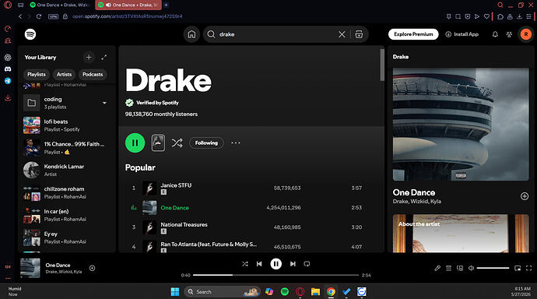The image size is (537, 299).
Task: Open a new browser tab with the plus
Action: tap(166, 5)
